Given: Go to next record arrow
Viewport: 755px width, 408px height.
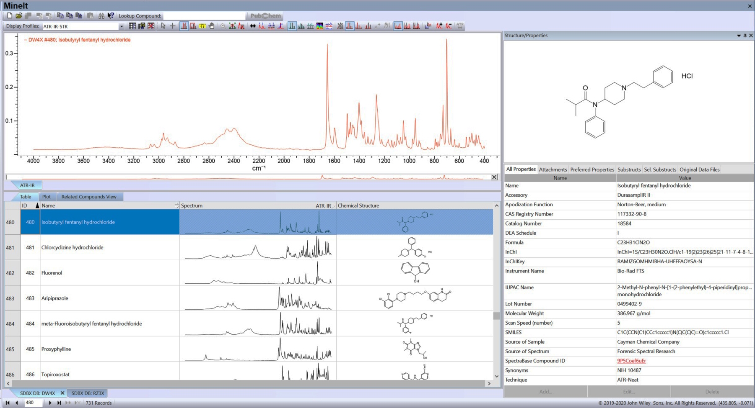Looking at the screenshot, I should [50, 403].
